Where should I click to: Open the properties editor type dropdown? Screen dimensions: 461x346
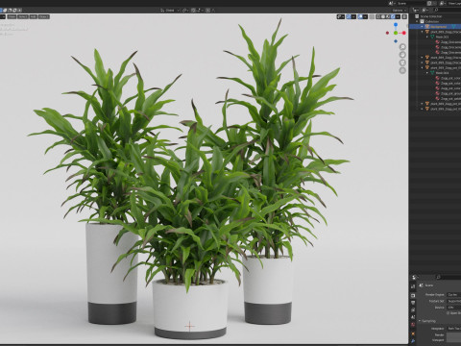[415, 277]
